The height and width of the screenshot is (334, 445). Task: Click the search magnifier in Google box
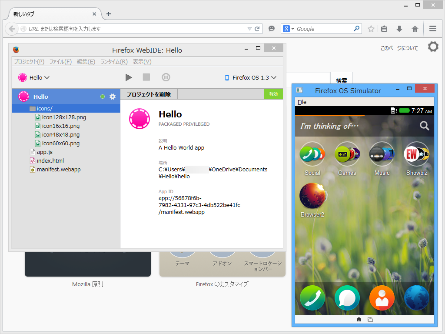356,28
